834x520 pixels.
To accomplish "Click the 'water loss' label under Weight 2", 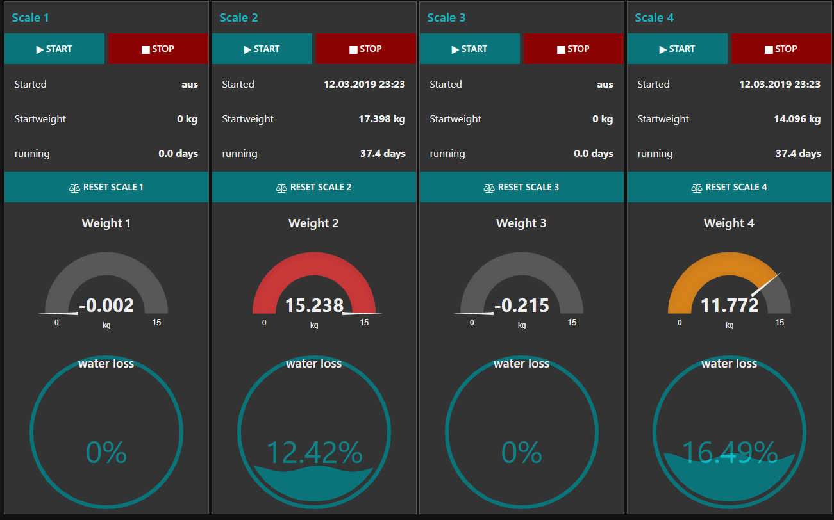I will (314, 364).
